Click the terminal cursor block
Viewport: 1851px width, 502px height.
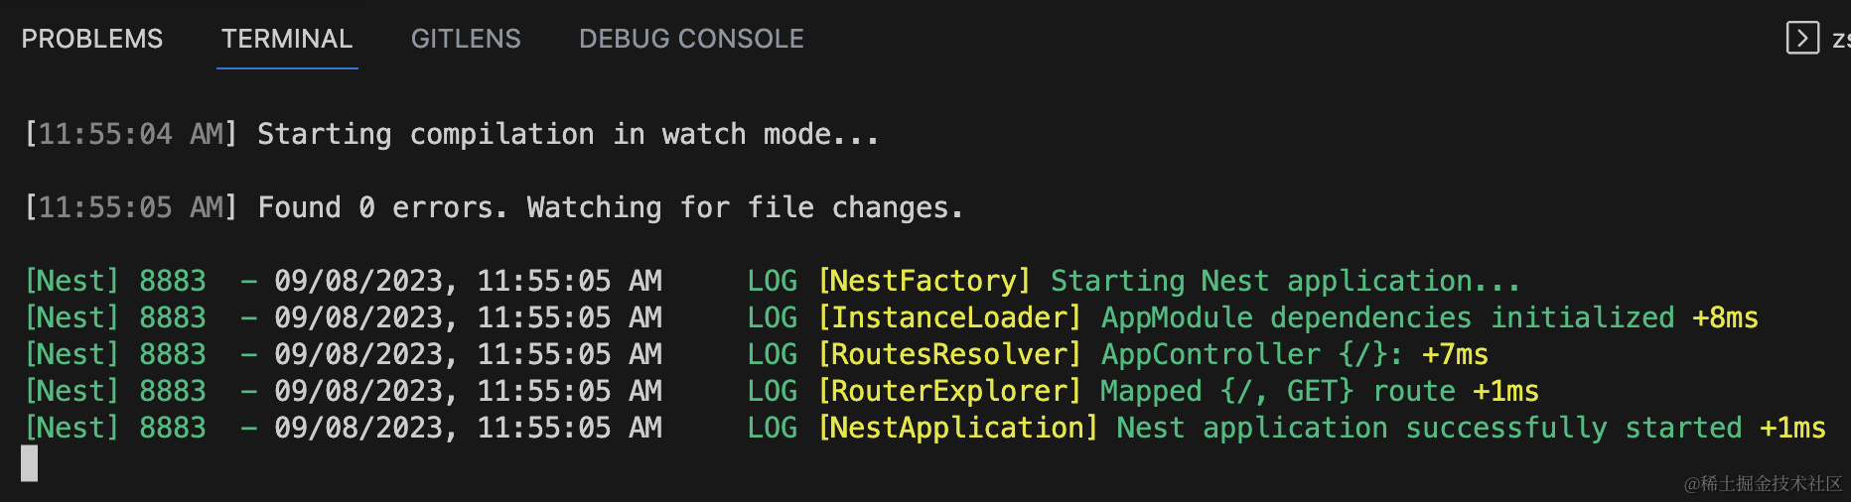click(x=30, y=463)
